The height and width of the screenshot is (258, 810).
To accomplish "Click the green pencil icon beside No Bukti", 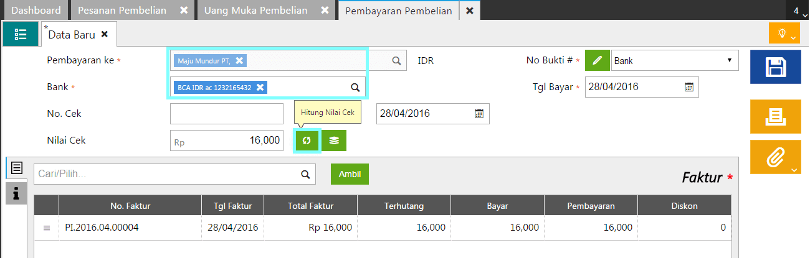I will coord(597,60).
